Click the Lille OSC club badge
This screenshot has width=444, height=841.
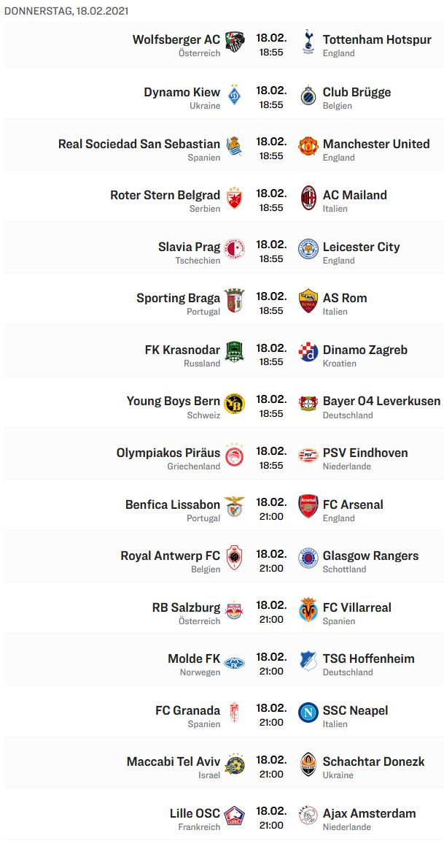(x=234, y=815)
